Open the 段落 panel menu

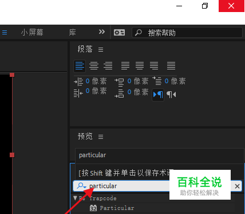coord(101,50)
